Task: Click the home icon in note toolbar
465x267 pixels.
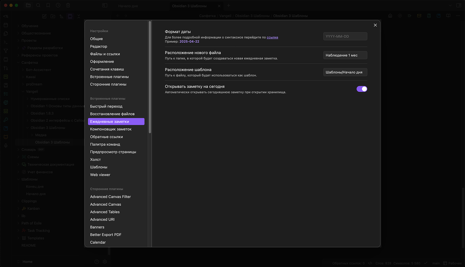Action: click(x=390, y=16)
